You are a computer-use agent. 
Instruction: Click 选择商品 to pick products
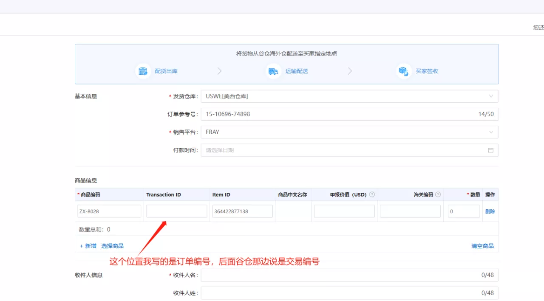[x=113, y=245]
